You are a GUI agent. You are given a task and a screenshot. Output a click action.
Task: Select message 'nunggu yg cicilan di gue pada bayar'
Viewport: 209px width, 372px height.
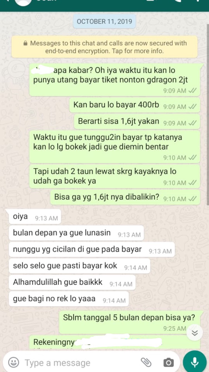(92, 250)
